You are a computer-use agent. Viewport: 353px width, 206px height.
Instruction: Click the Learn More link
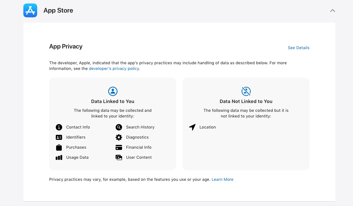click(223, 180)
